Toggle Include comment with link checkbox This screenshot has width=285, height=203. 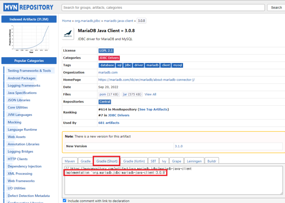pyautogui.click(x=64, y=201)
